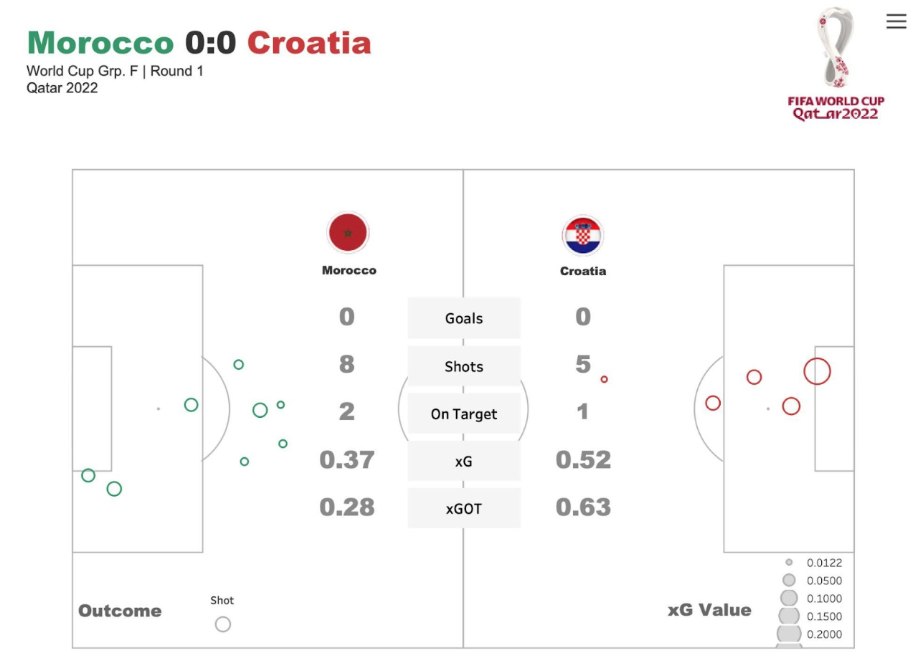Viewport: 918px width, 655px height.
Task: Click the green shot circle near penalty spot
Action: (191, 405)
